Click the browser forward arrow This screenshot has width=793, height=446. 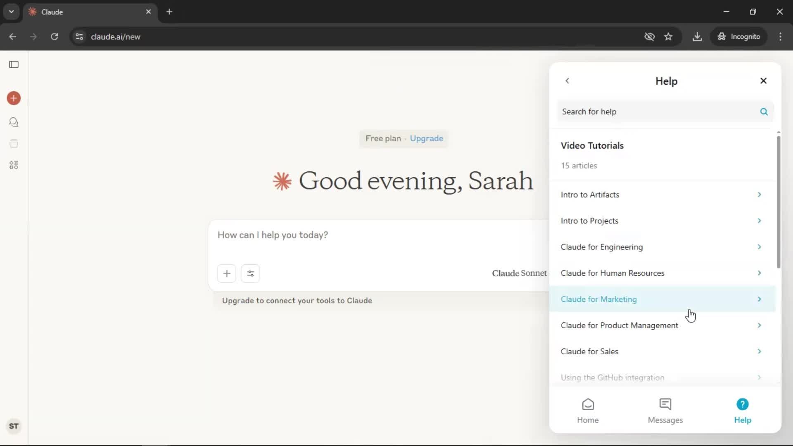33,36
